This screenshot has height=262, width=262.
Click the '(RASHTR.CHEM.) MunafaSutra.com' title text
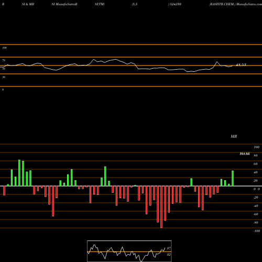click(235, 4)
